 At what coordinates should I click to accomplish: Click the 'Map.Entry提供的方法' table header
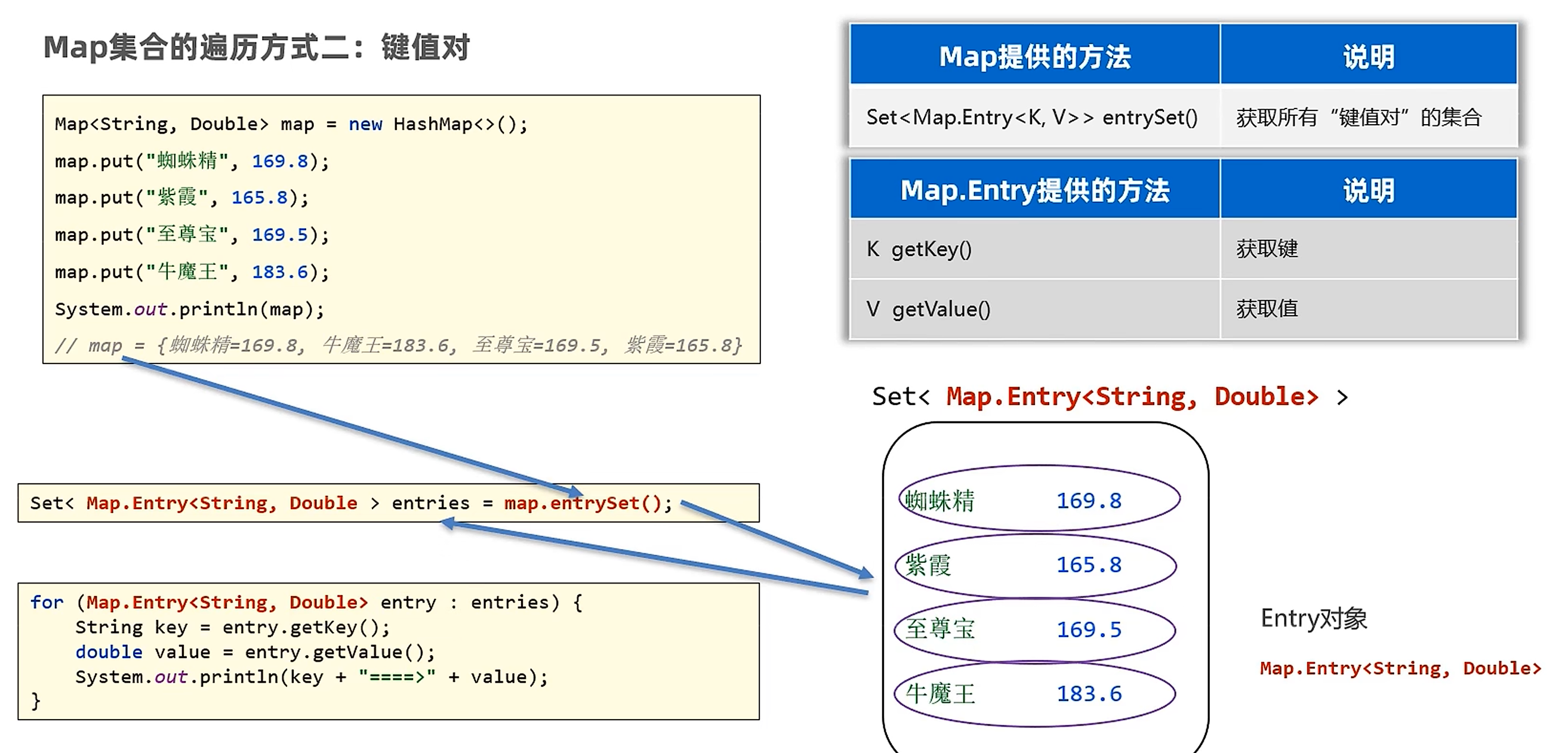[x=1034, y=190]
